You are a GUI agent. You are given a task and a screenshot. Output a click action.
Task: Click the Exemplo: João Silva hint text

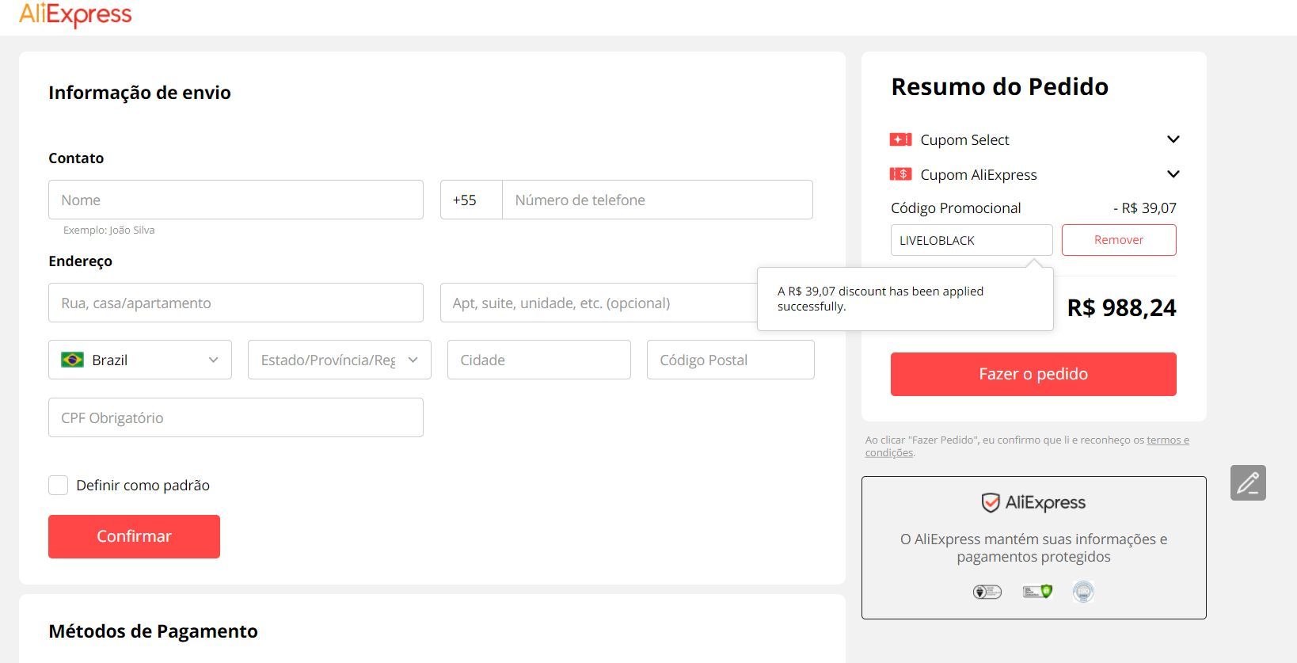[108, 231]
